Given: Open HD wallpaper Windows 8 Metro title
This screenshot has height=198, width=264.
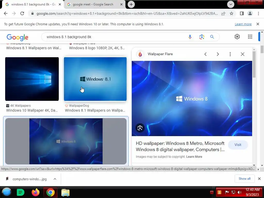Looking at the screenshot, I should pyautogui.click(x=180, y=146).
